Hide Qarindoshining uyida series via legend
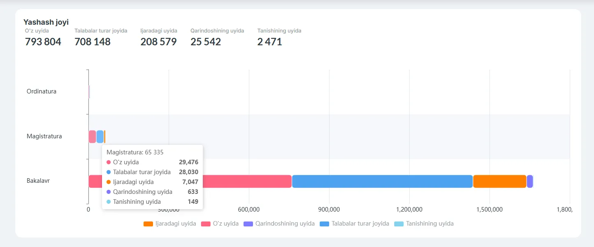This screenshot has width=594, height=247. coord(279,224)
